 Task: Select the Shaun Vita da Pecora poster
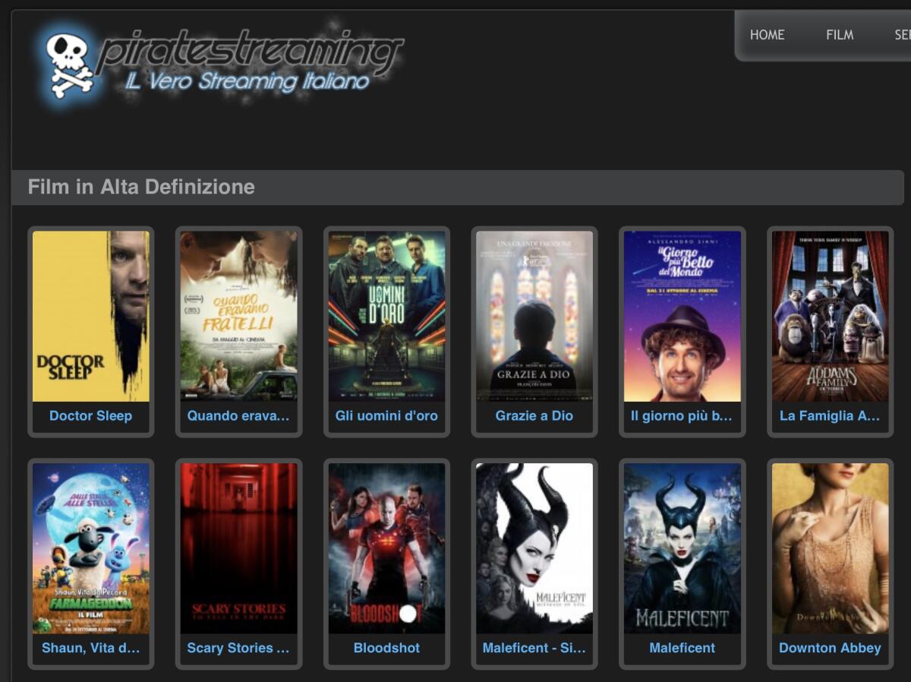90,548
